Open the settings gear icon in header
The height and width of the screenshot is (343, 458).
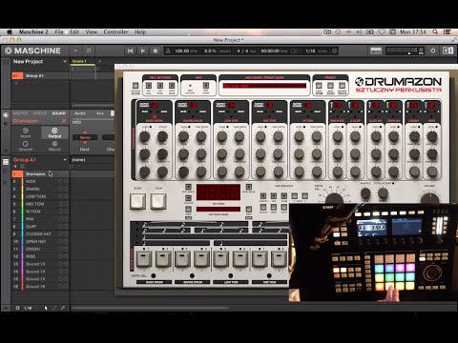[433, 50]
